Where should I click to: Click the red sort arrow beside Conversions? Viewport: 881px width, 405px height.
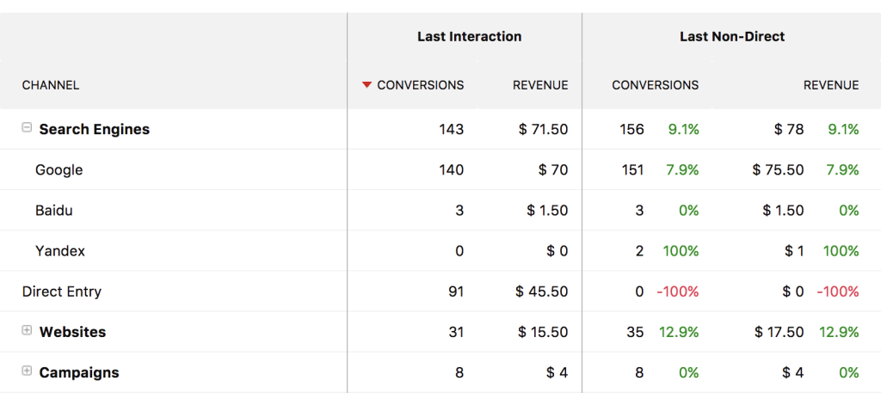pyautogui.click(x=367, y=85)
